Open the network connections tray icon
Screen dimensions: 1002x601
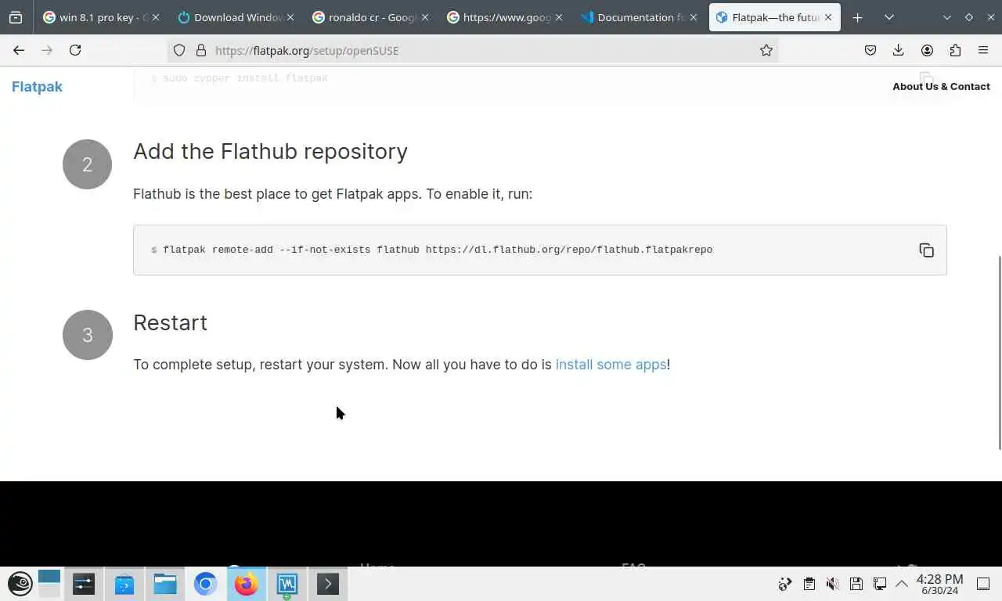pyautogui.click(x=880, y=584)
